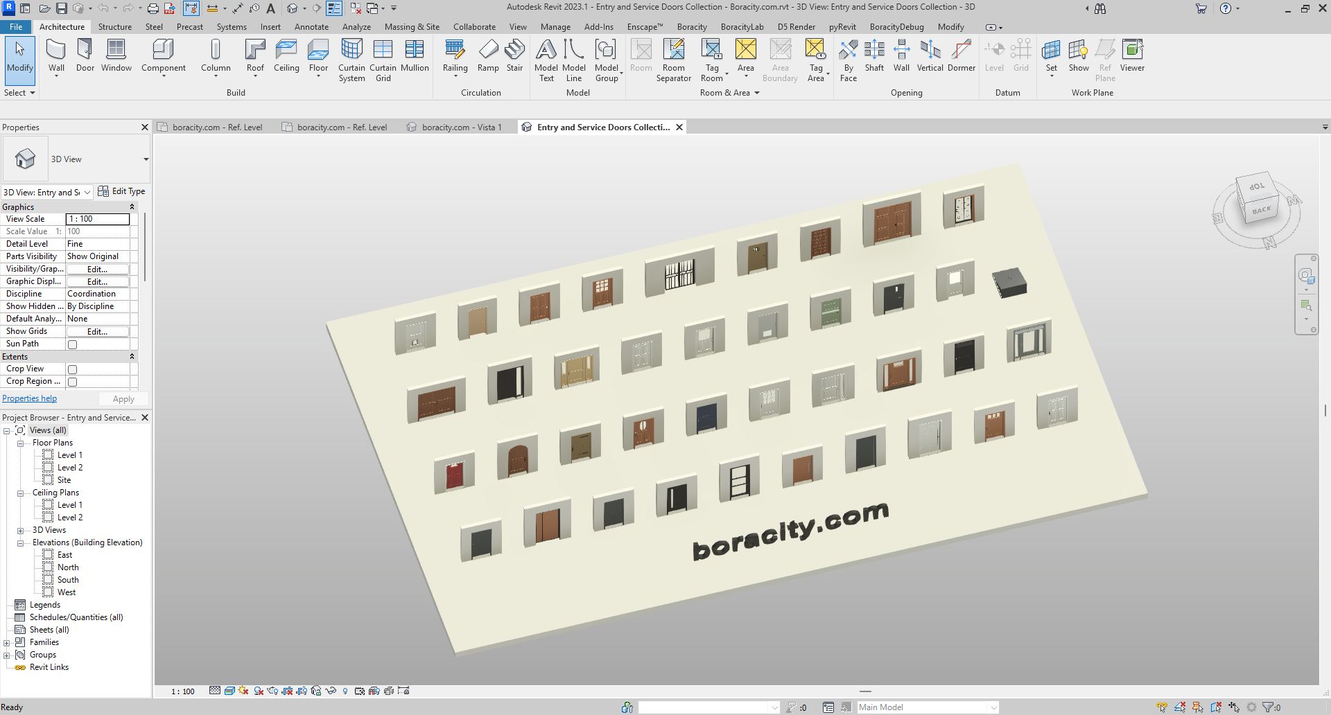Toggle the Sun Path checkbox
Image resolution: width=1331 pixels, height=715 pixels.
(x=72, y=344)
